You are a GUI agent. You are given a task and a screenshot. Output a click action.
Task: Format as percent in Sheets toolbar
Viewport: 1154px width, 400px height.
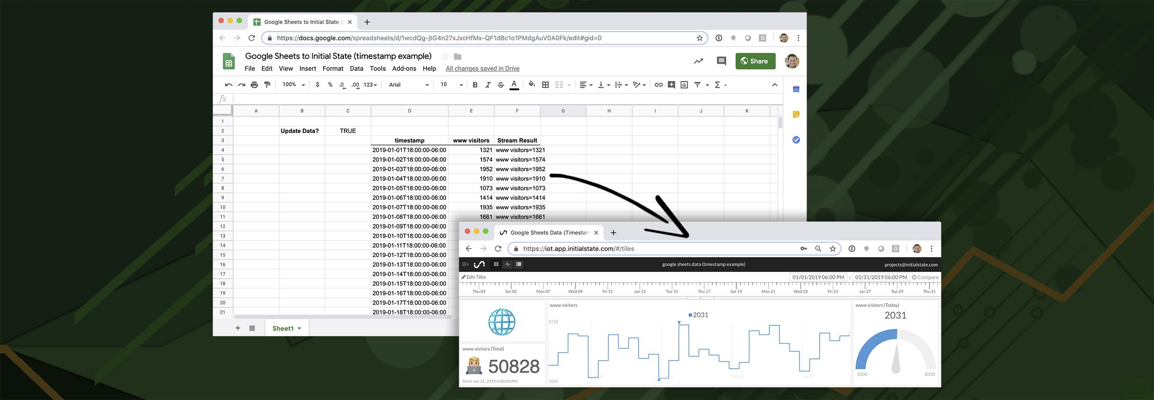click(x=330, y=85)
